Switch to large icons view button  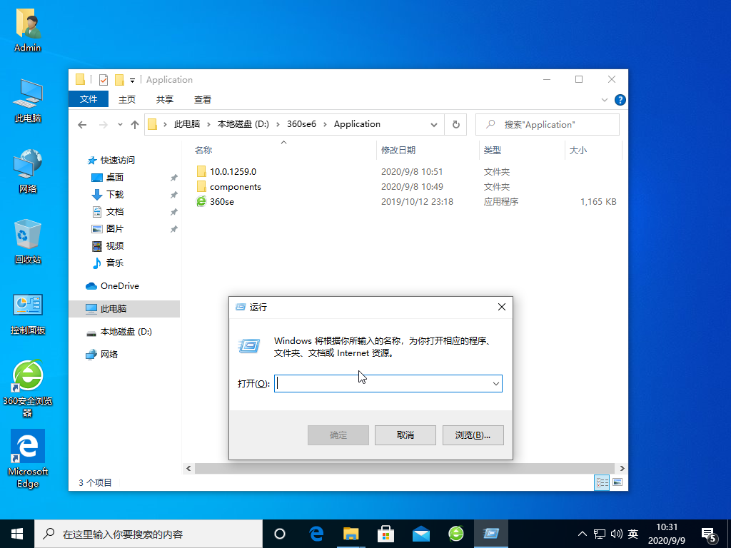coord(617,483)
